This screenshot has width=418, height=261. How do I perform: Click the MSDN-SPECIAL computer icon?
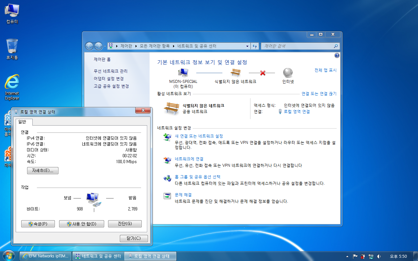(183, 72)
